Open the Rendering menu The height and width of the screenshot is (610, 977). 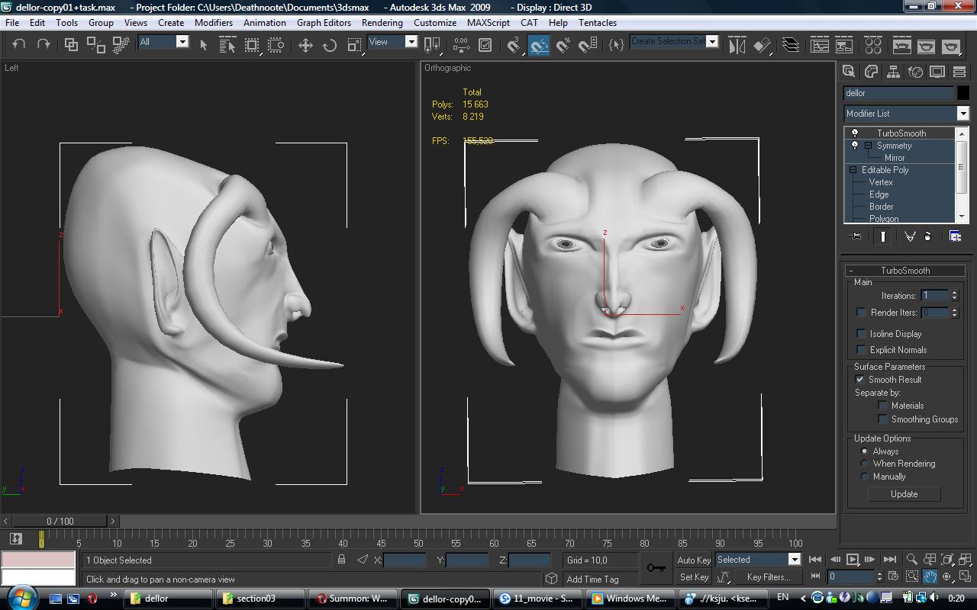(x=382, y=23)
